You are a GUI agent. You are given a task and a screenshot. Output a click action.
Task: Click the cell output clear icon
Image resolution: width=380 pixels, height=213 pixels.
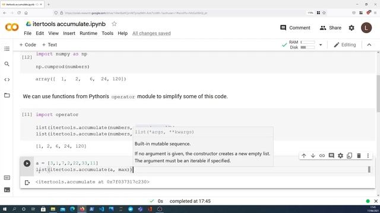pyautogui.click(x=27, y=182)
